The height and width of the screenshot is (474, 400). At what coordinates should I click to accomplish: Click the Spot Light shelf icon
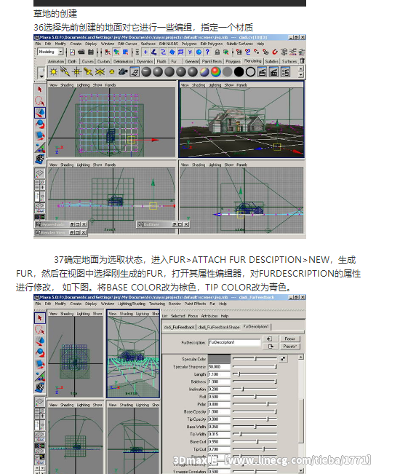pyautogui.click(x=88, y=72)
